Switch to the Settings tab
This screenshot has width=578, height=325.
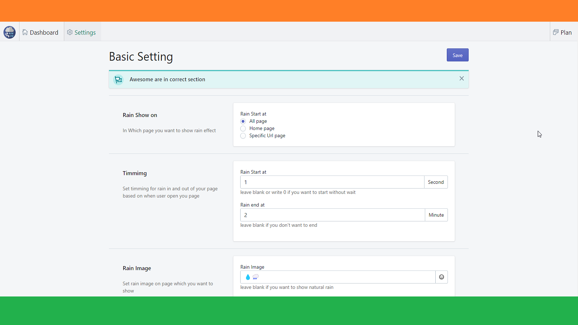82,32
